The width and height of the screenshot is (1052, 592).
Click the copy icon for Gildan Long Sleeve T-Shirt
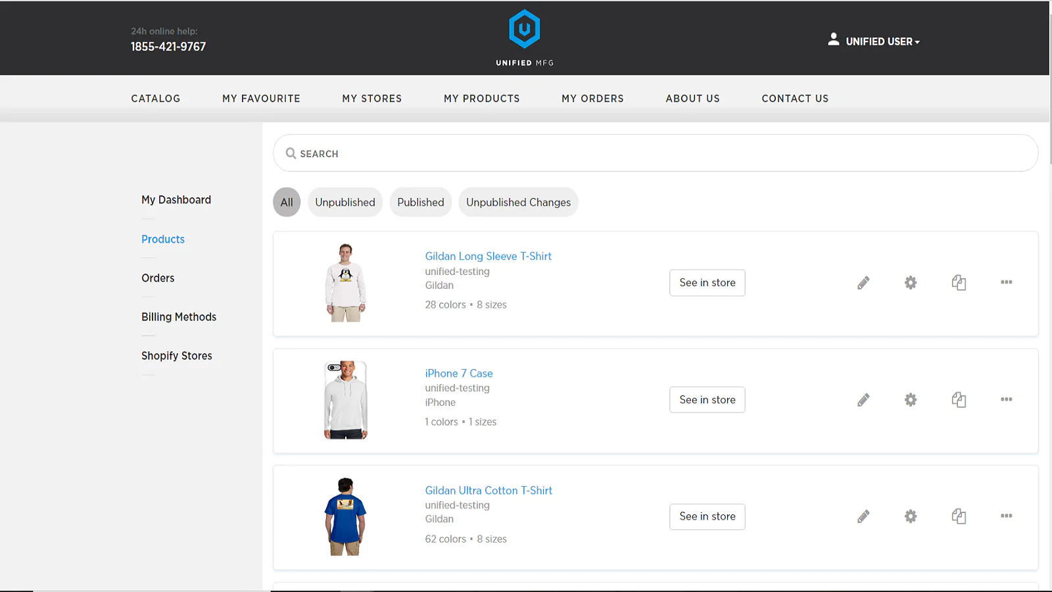[959, 283]
